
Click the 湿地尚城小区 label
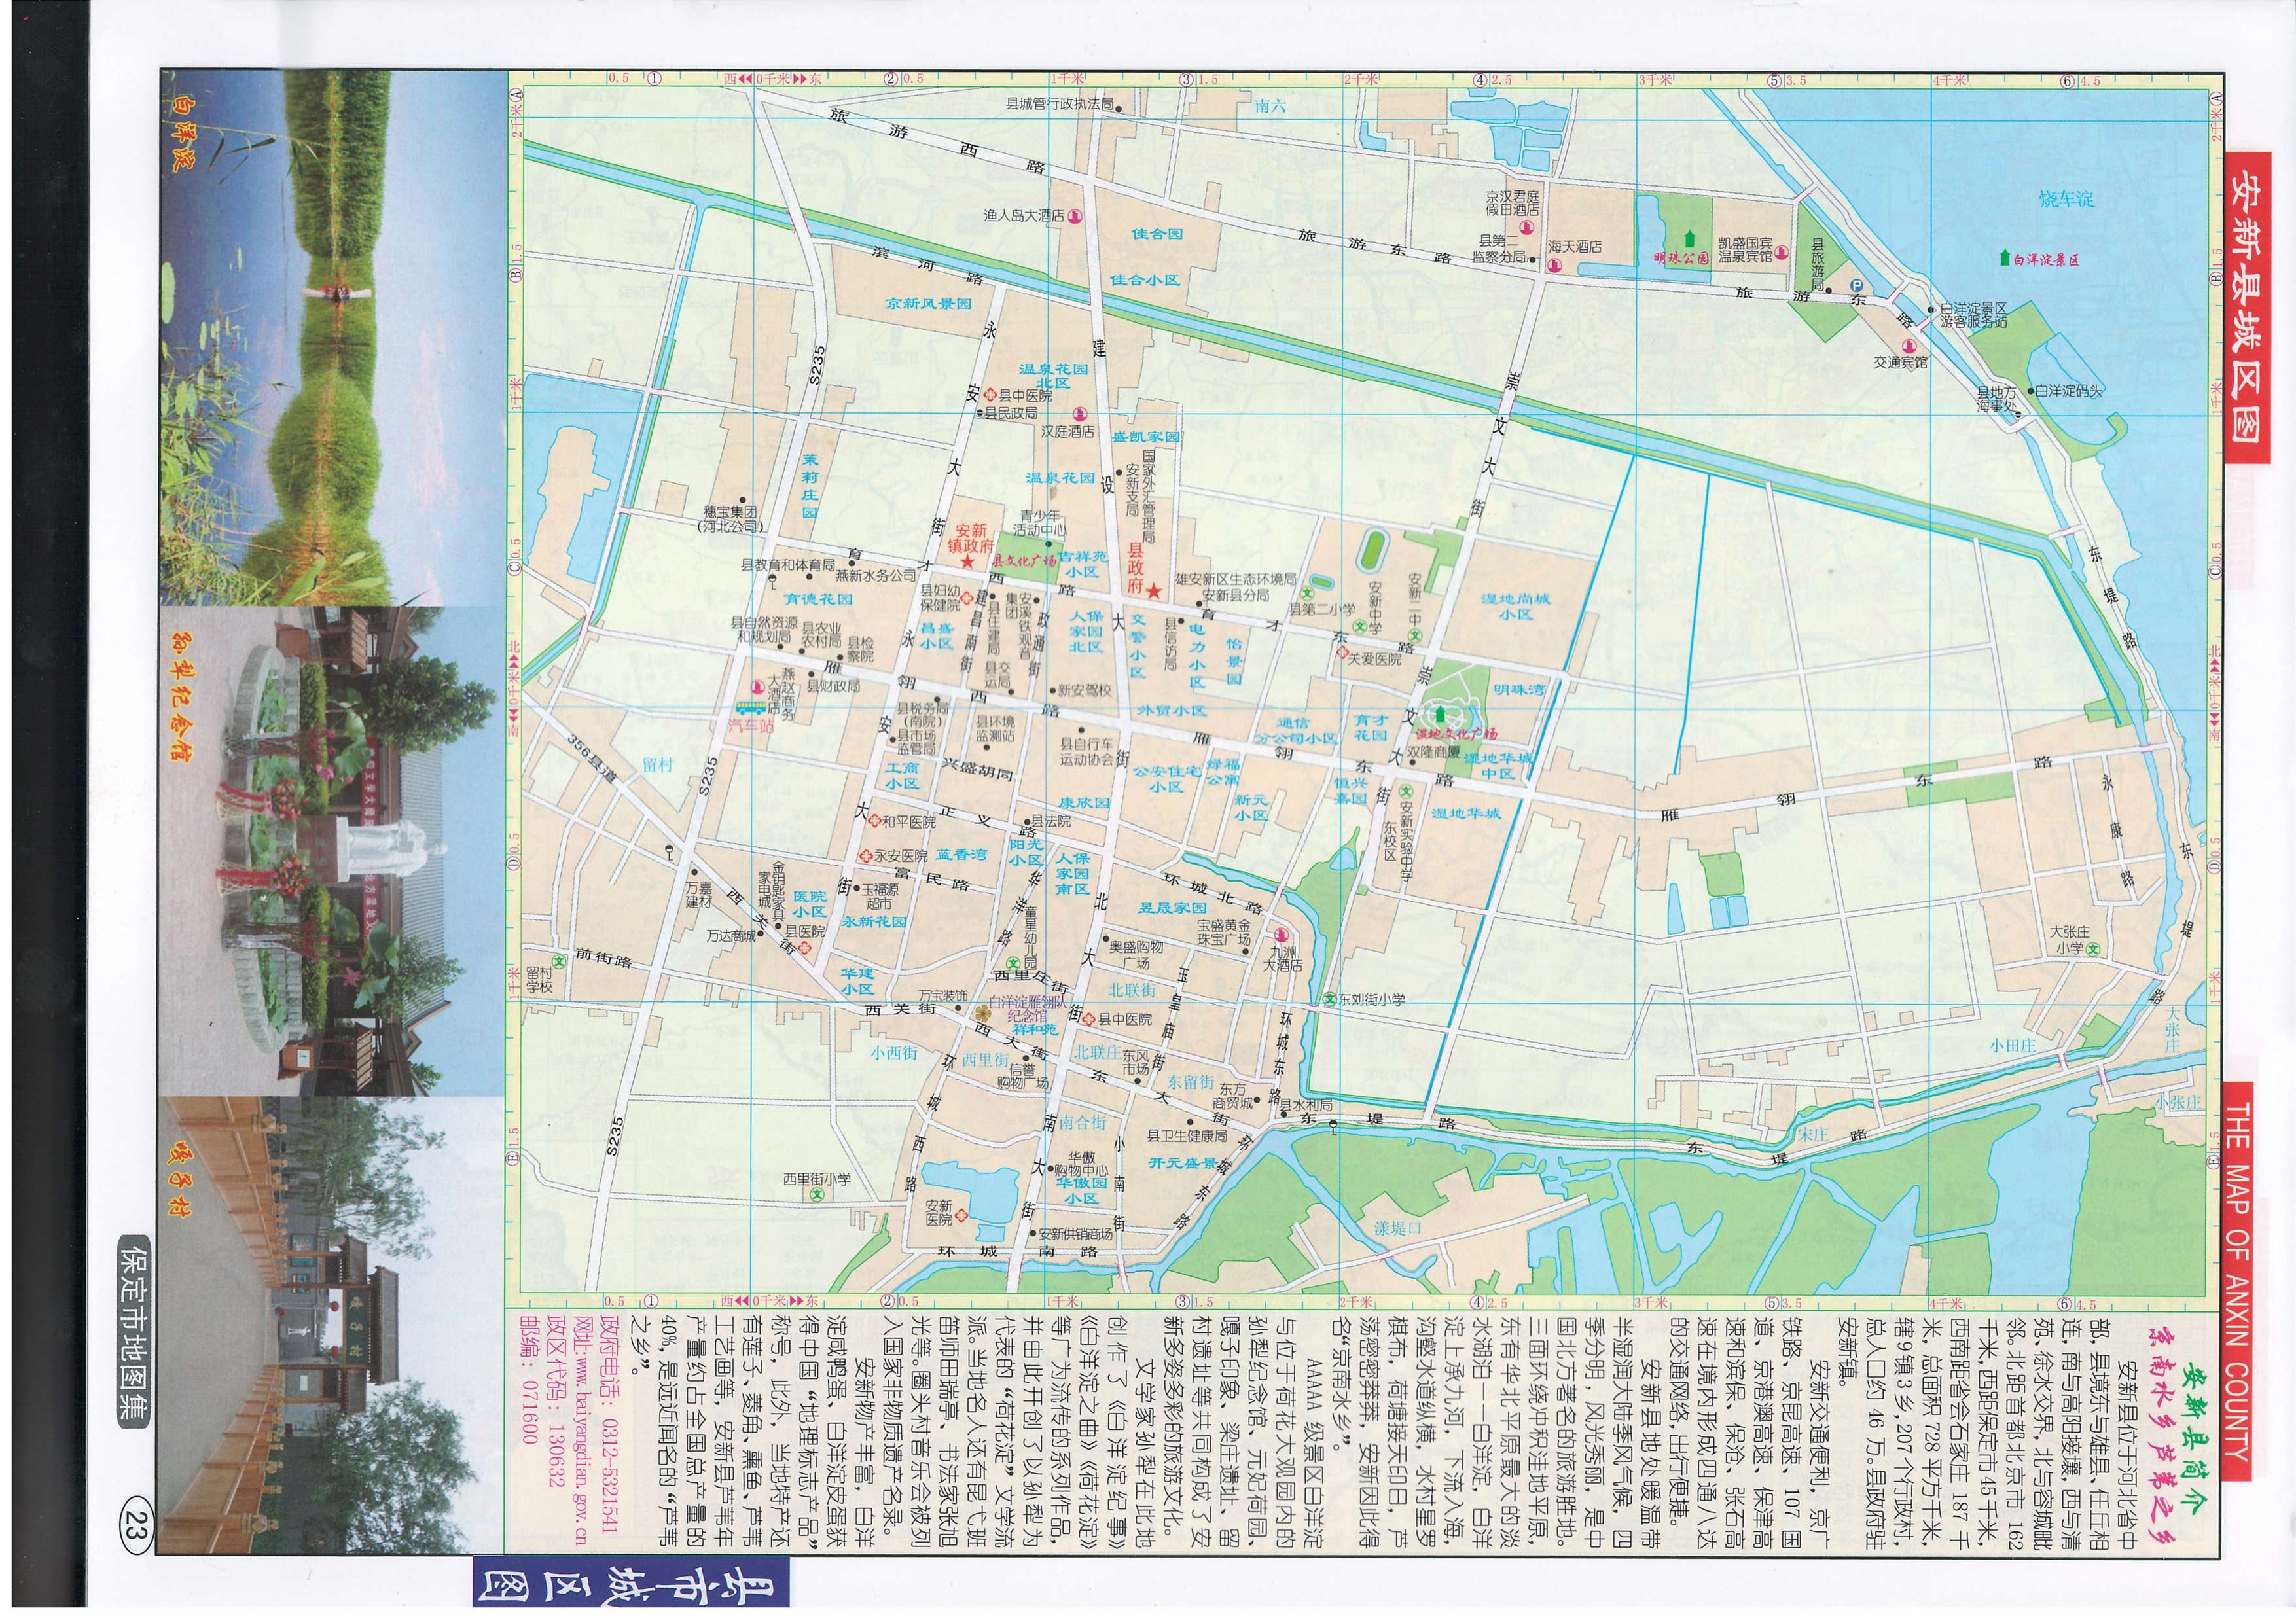point(1515,606)
